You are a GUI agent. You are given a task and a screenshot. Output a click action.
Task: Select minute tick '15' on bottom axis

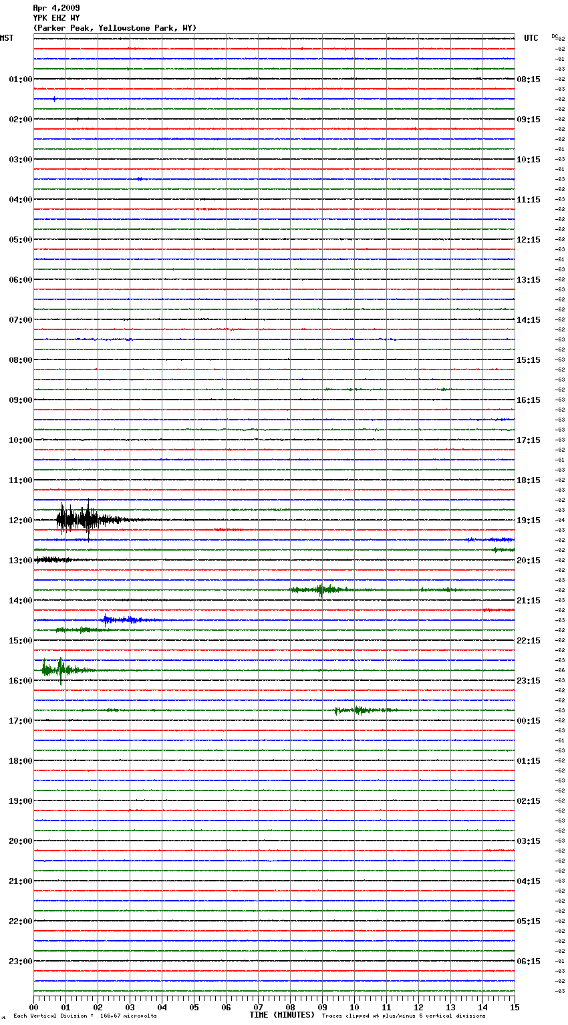coord(515,1007)
